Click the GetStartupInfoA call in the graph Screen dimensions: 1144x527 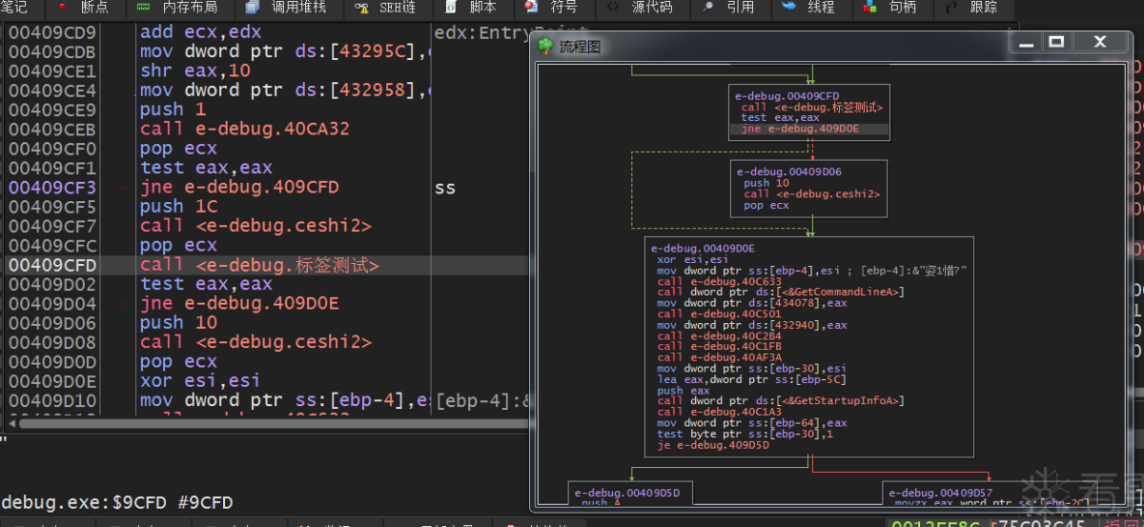click(x=780, y=401)
